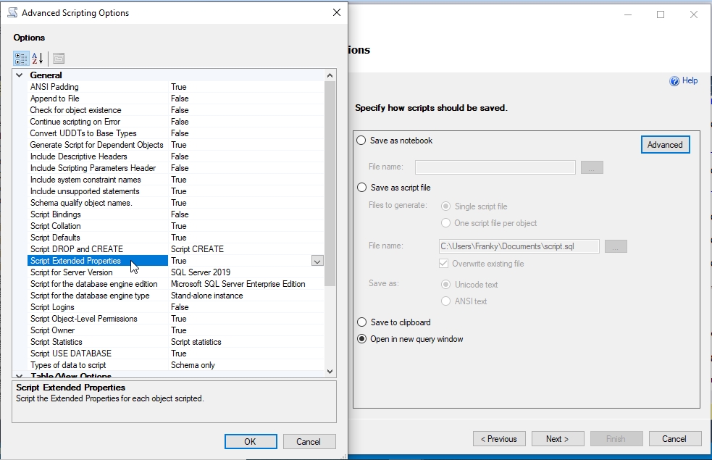712x460 pixels.
Task: Select the Types of data to script row
Action: coord(68,365)
